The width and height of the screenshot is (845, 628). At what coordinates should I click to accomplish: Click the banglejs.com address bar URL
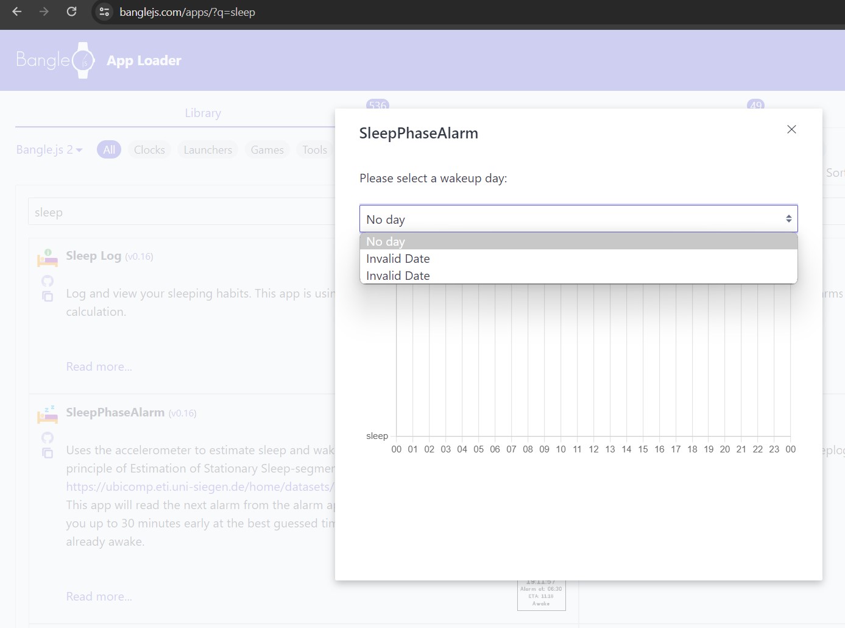pyautogui.click(x=187, y=12)
